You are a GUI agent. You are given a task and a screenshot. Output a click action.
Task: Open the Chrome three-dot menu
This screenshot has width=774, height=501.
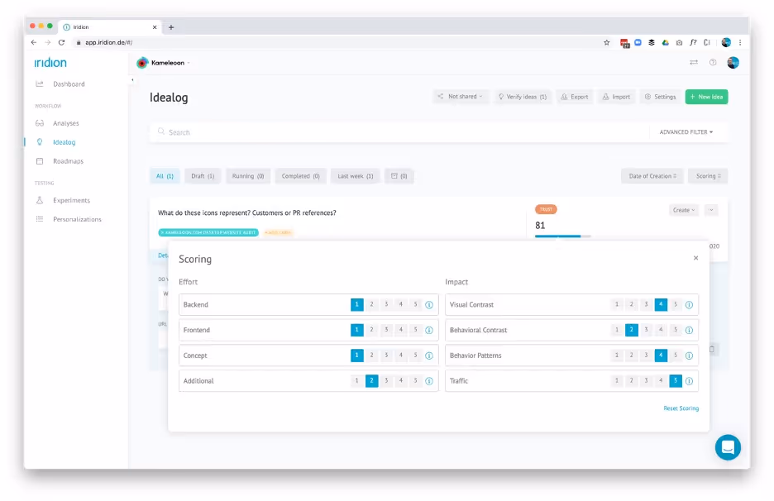coord(740,42)
